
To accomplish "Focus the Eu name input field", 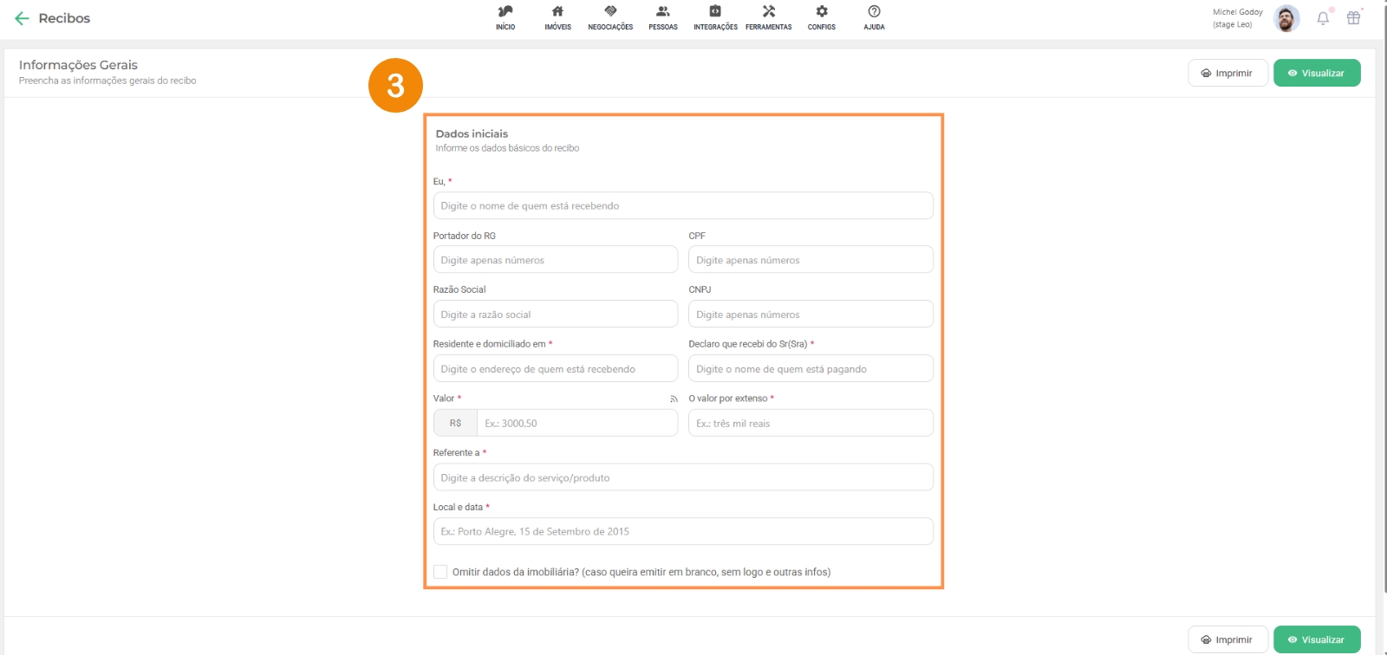I will pos(683,206).
